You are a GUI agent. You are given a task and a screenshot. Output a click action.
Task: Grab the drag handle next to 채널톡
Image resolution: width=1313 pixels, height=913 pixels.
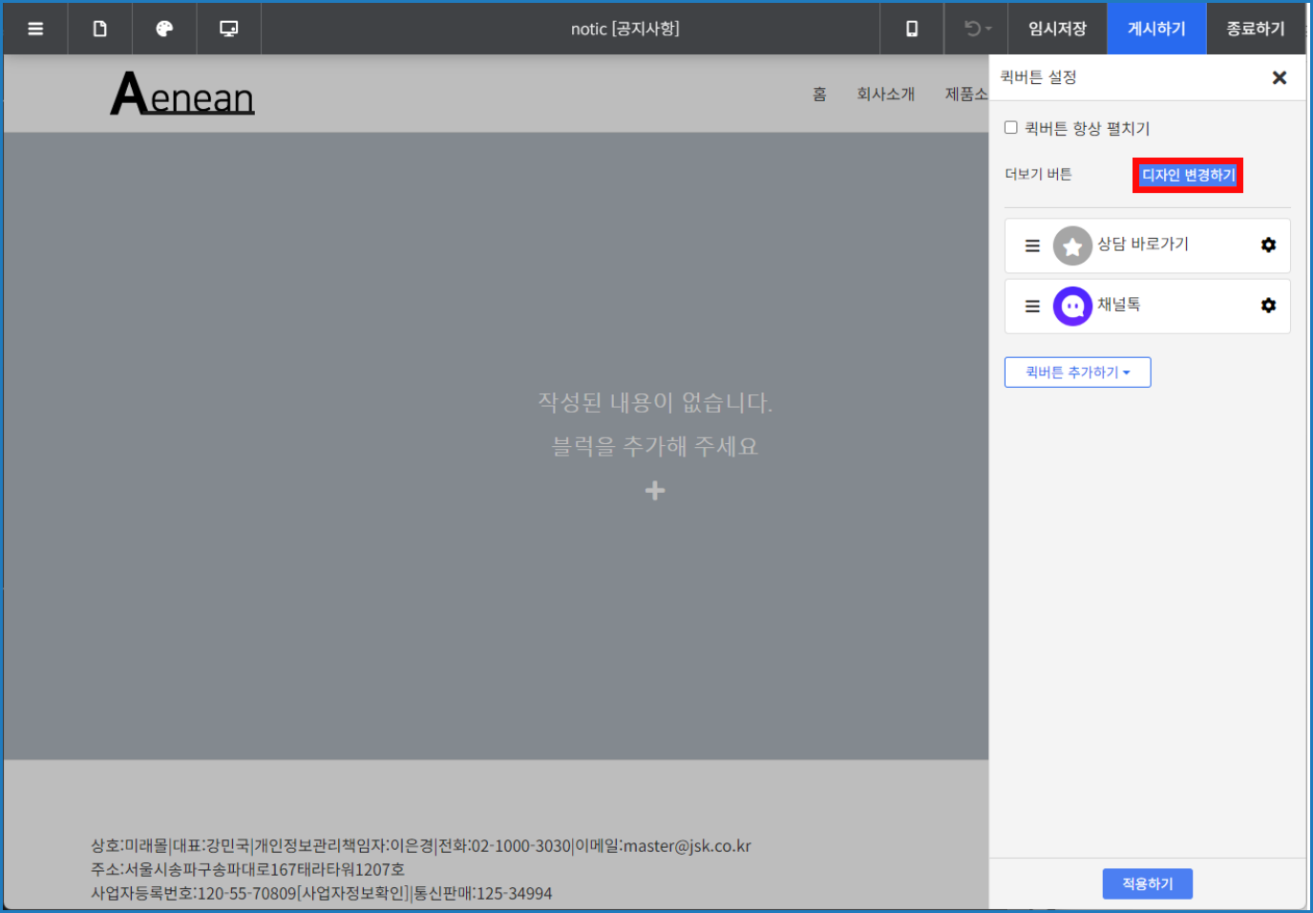tap(1031, 306)
